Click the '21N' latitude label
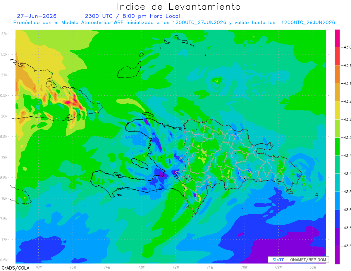This screenshot has height=271, width=351. pyautogui.click(x=5, y=75)
